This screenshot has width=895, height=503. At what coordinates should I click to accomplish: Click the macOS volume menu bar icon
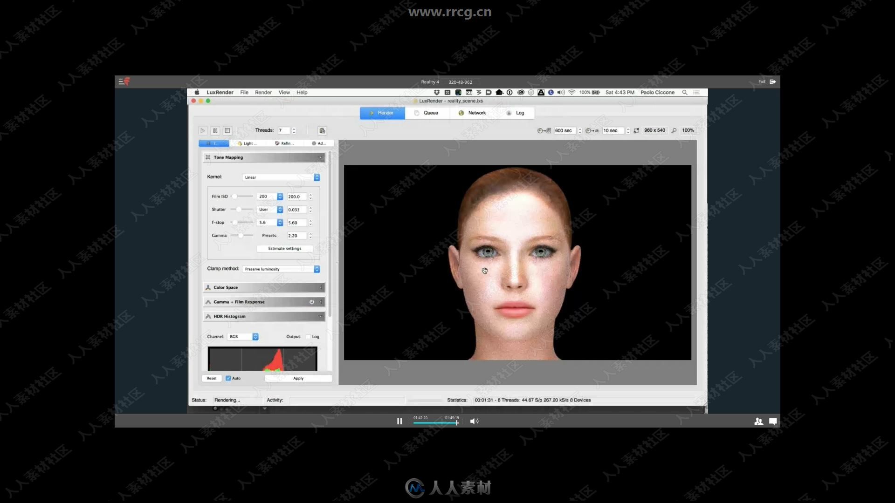pos(561,92)
